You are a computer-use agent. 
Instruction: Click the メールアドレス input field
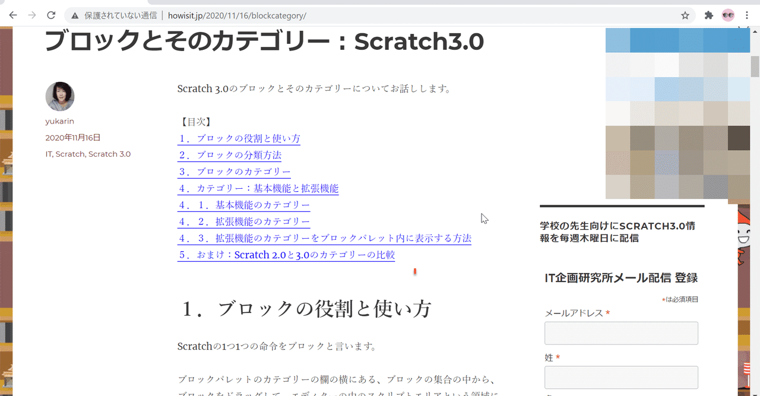coord(621,333)
